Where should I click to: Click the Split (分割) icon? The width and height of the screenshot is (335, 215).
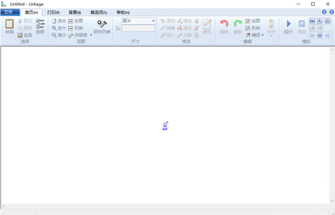coord(180,35)
